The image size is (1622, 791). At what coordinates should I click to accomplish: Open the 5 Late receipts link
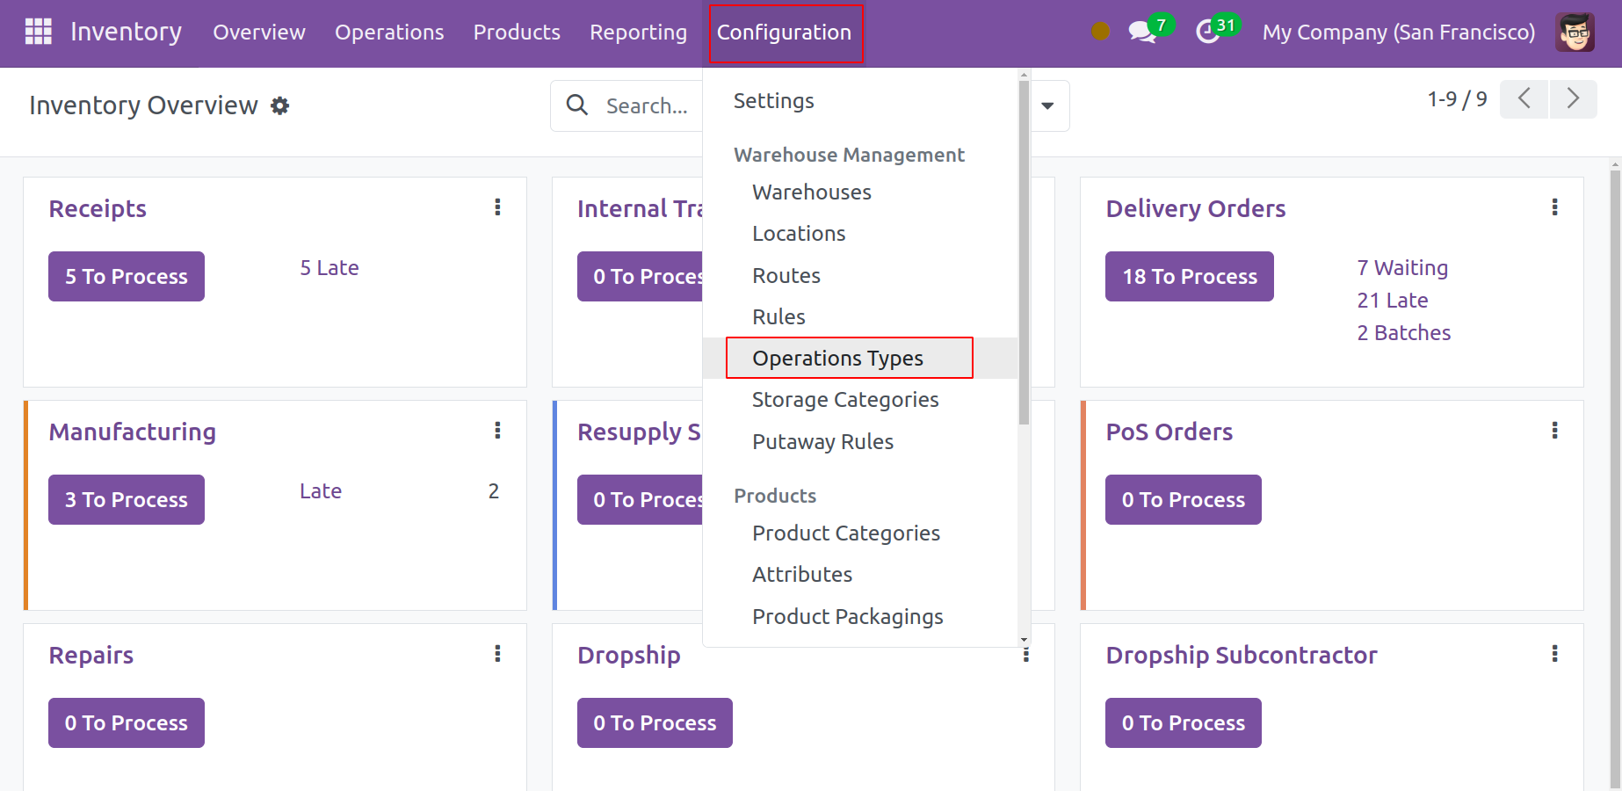coord(329,268)
